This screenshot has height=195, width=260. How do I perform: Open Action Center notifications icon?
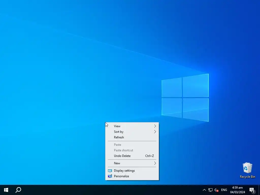pos(252,190)
